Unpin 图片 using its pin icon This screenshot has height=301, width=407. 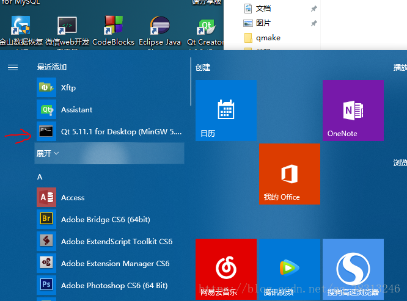point(314,23)
